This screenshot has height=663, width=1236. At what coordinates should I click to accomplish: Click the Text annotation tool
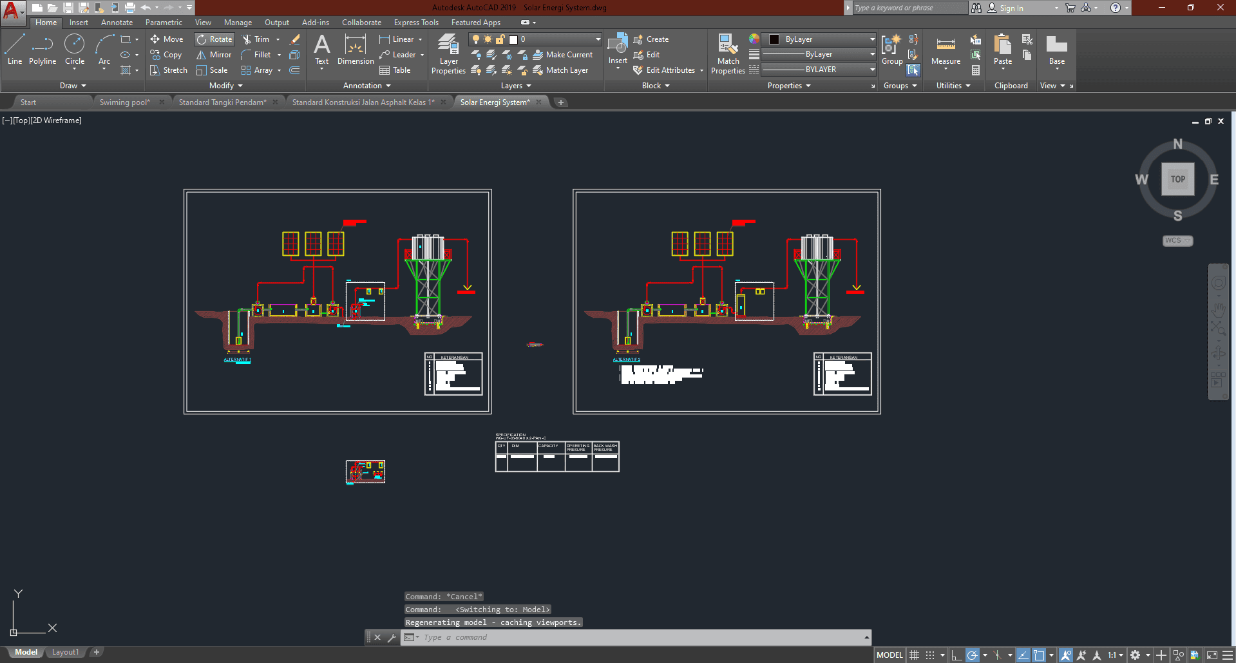pos(321,50)
